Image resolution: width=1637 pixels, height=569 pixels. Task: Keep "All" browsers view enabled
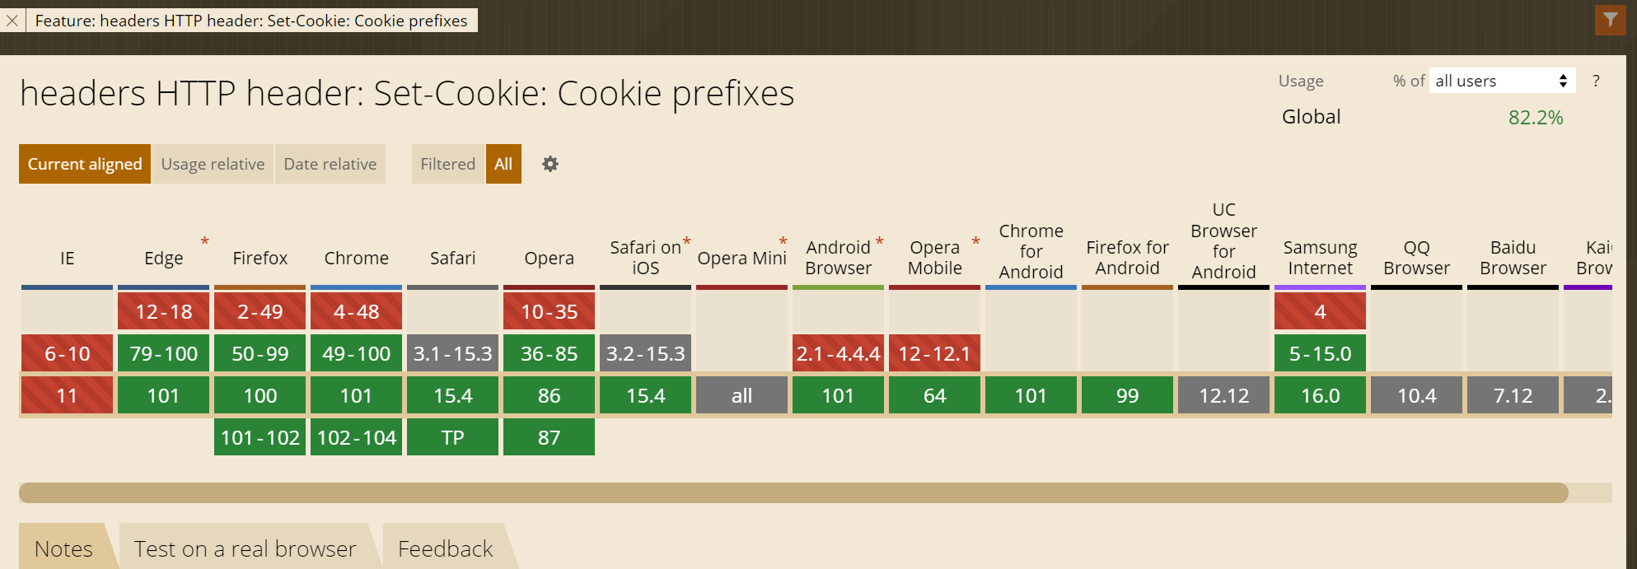[503, 164]
